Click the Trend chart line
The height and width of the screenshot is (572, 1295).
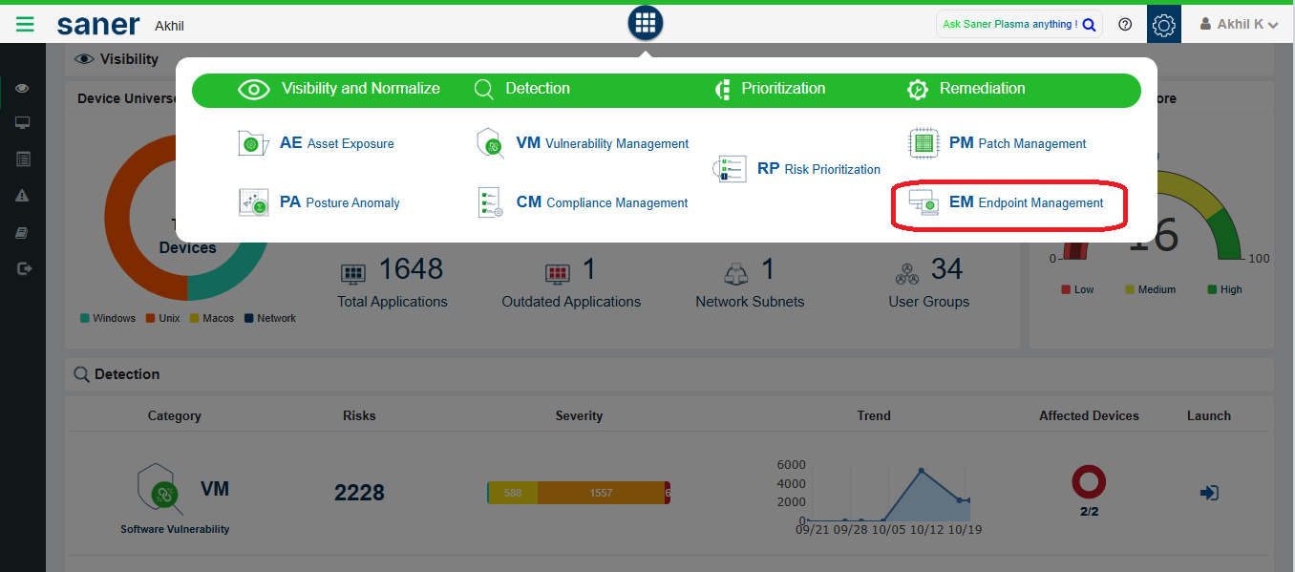click(888, 493)
